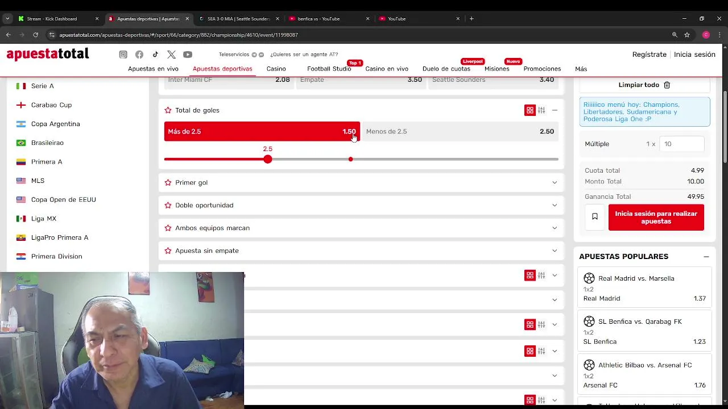
Task: Click the goals line slider handle at 2.5
Action: coord(267,159)
